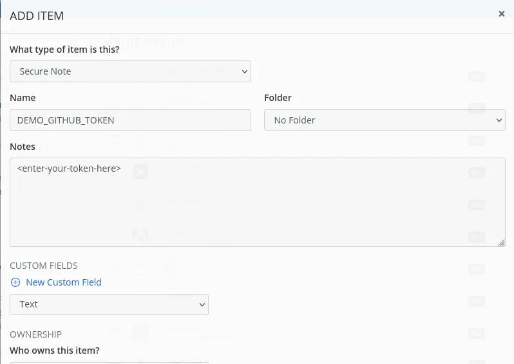514x364 pixels.
Task: Click the Notes textarea resize grip
Action: [x=501, y=242]
